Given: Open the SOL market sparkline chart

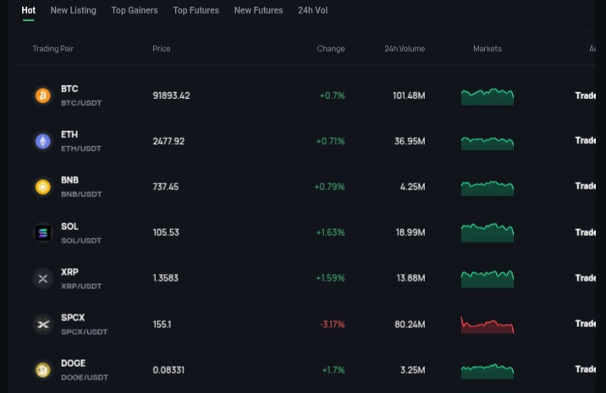Looking at the screenshot, I should [x=488, y=232].
